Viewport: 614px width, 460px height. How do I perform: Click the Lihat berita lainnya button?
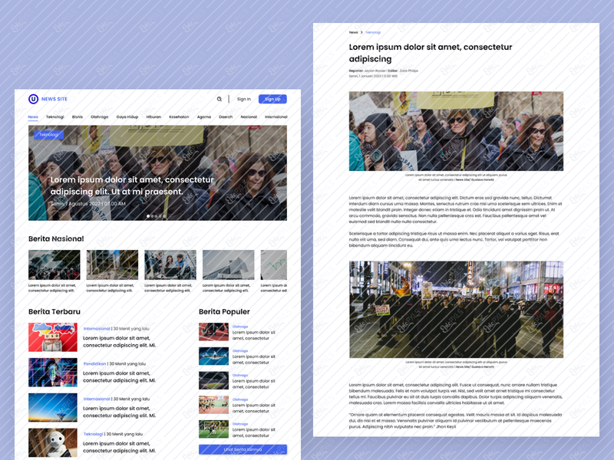(x=243, y=449)
